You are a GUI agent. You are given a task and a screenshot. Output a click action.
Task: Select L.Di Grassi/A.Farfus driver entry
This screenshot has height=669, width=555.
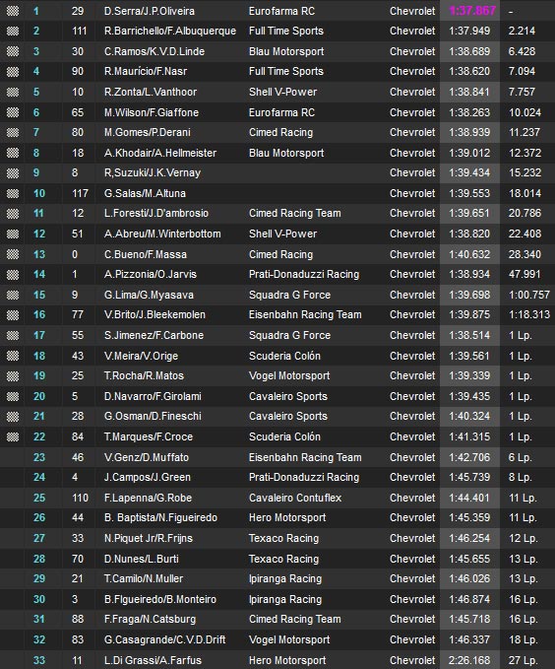(153, 660)
